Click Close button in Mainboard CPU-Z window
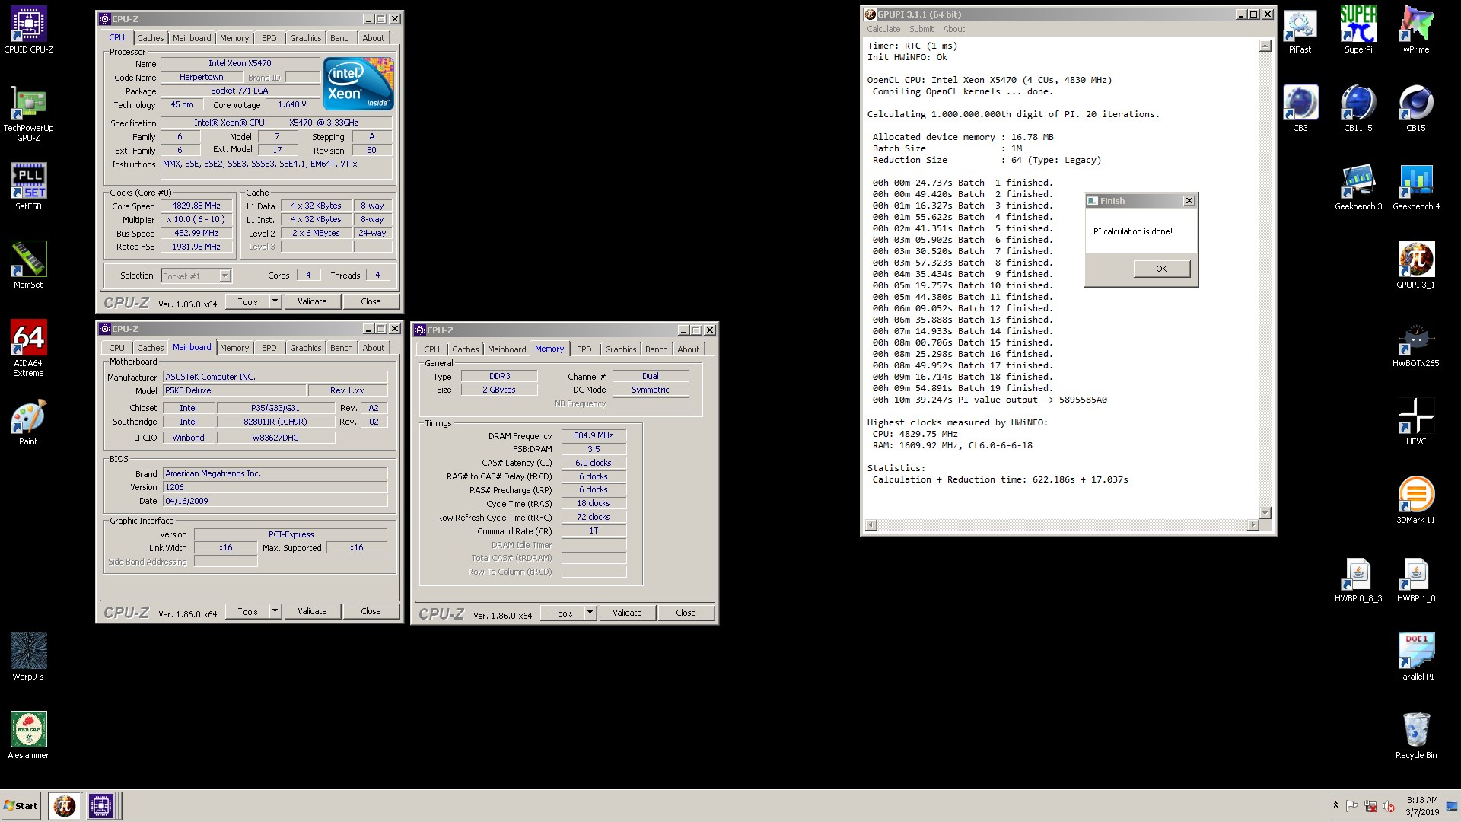1461x822 pixels. click(x=371, y=612)
